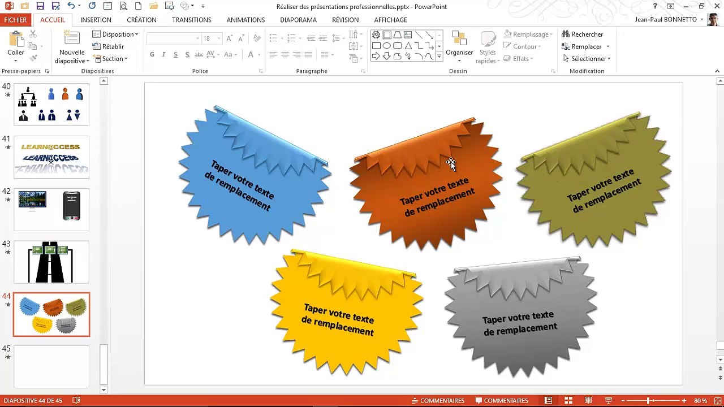Start slideshow from status bar icon
This screenshot has height=407, width=724.
point(608,400)
